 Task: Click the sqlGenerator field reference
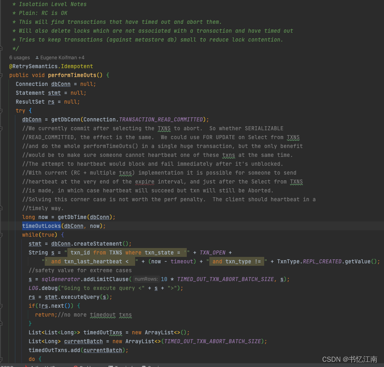61,279
